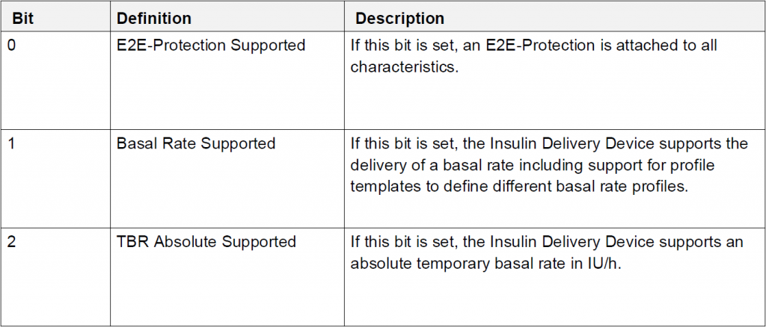766x327 pixels.
Task: Select the bit 1 cell
Action: tap(55, 178)
